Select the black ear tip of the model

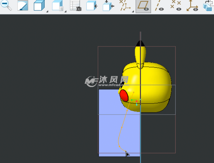click(140, 44)
